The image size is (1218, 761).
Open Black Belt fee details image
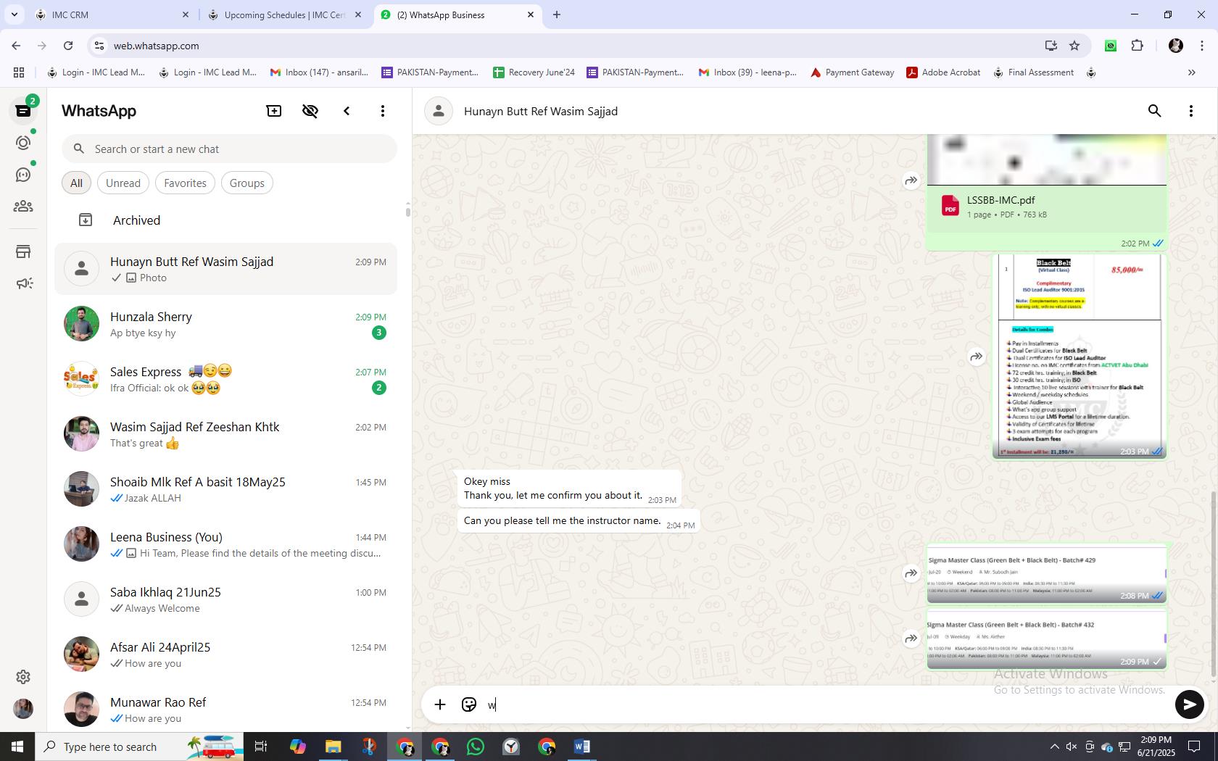tap(1080, 355)
